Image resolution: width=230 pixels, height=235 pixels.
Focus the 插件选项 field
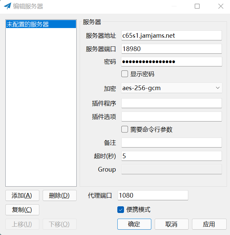click(171, 116)
